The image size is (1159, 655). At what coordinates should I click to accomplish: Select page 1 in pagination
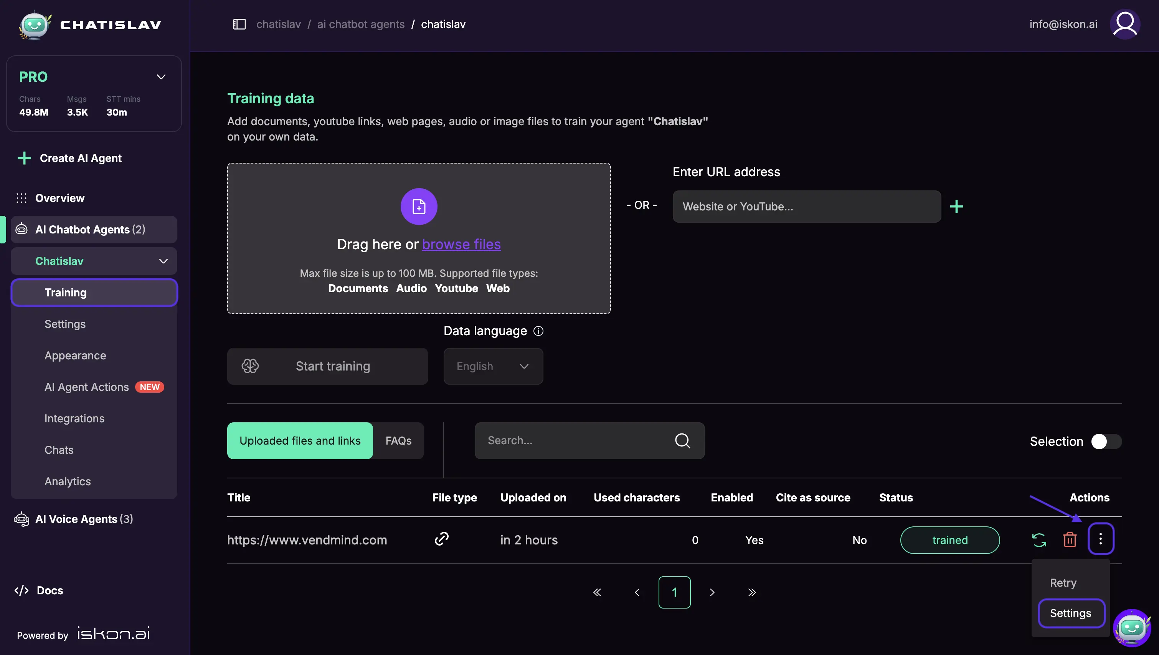click(x=674, y=592)
